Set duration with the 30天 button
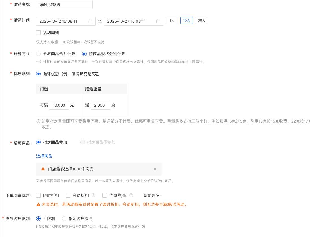Image resolution: width=310 pixels, height=237 pixels. 202,20
